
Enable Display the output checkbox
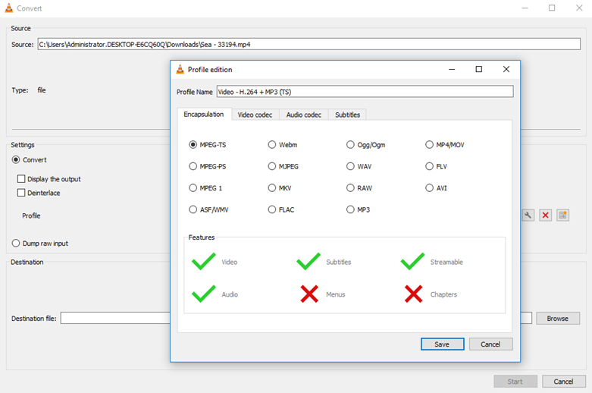21,179
